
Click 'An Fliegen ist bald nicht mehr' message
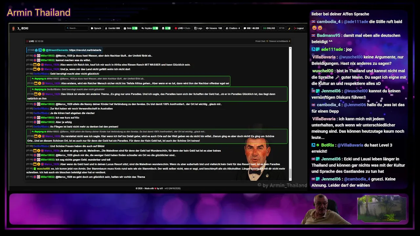84,127
